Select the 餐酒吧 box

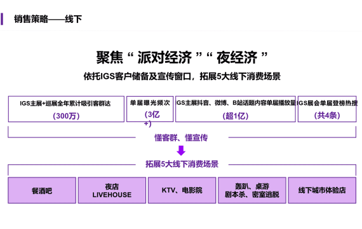coord(42,190)
